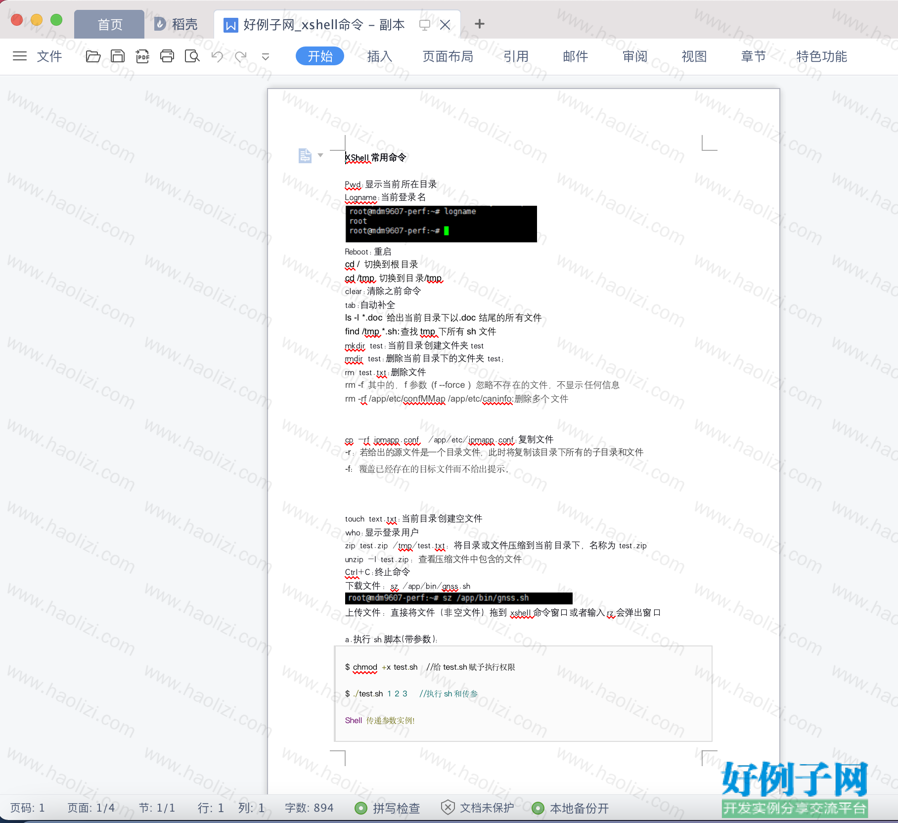Click the document outline icon beside title
Screen dimensions: 898x823
click(x=305, y=156)
